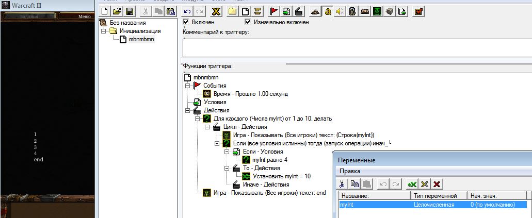Viewport: 532px width, 218px height.
Task: Select mbnmbmn root in trigger functions
Action: [x=205, y=77]
